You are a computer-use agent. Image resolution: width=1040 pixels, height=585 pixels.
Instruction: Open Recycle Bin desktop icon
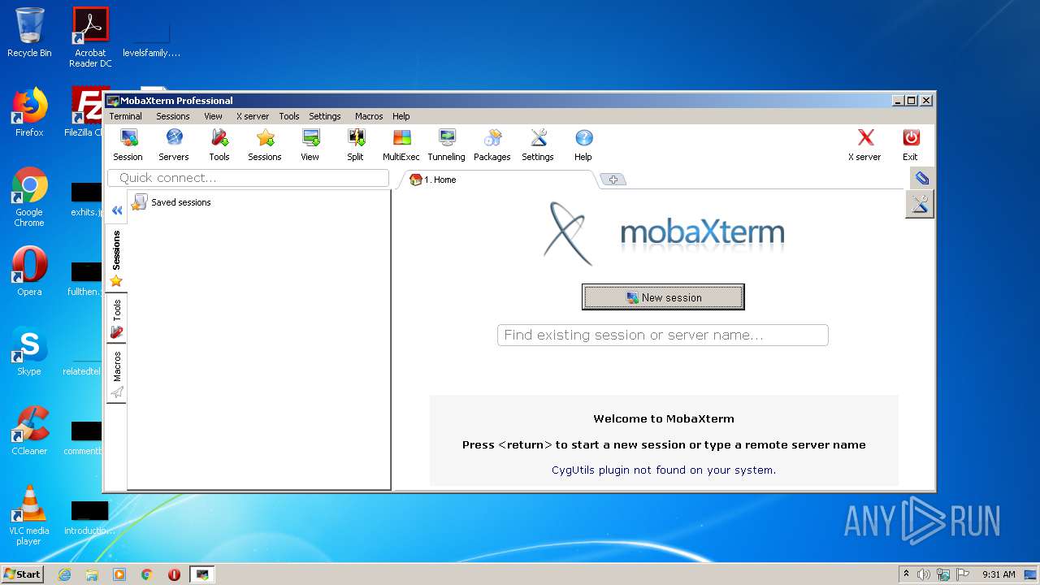pos(29,32)
